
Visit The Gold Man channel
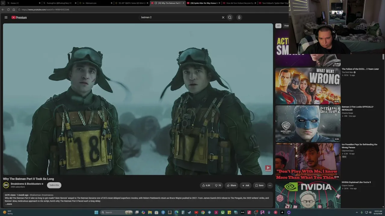point(347,72)
